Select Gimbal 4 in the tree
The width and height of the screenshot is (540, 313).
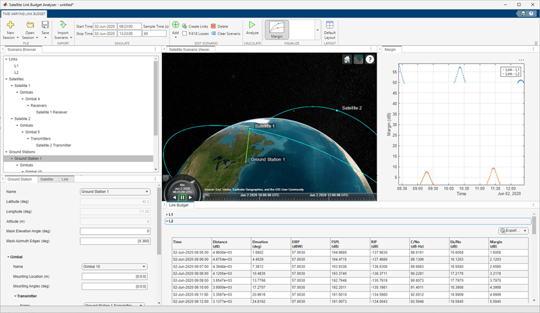click(x=32, y=98)
